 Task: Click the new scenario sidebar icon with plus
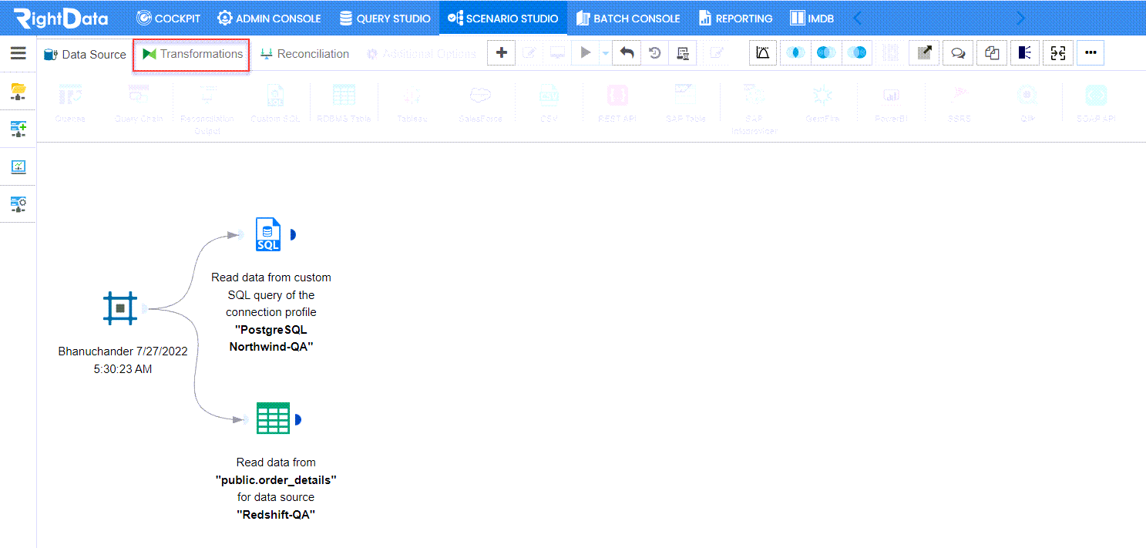(x=18, y=129)
